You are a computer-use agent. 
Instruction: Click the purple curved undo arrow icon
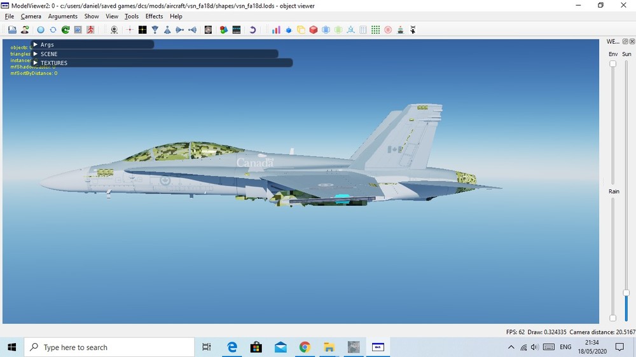tap(252, 30)
